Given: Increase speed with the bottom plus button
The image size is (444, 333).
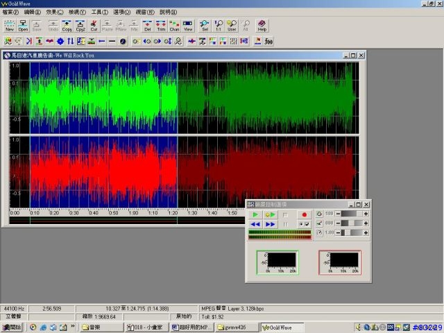Looking at the screenshot, I should (x=366, y=233).
